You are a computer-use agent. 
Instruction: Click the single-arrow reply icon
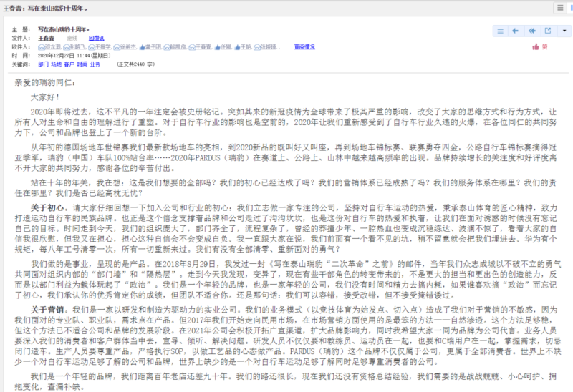[x=516, y=31]
